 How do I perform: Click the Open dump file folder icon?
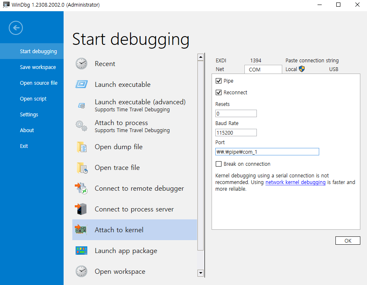82,147
